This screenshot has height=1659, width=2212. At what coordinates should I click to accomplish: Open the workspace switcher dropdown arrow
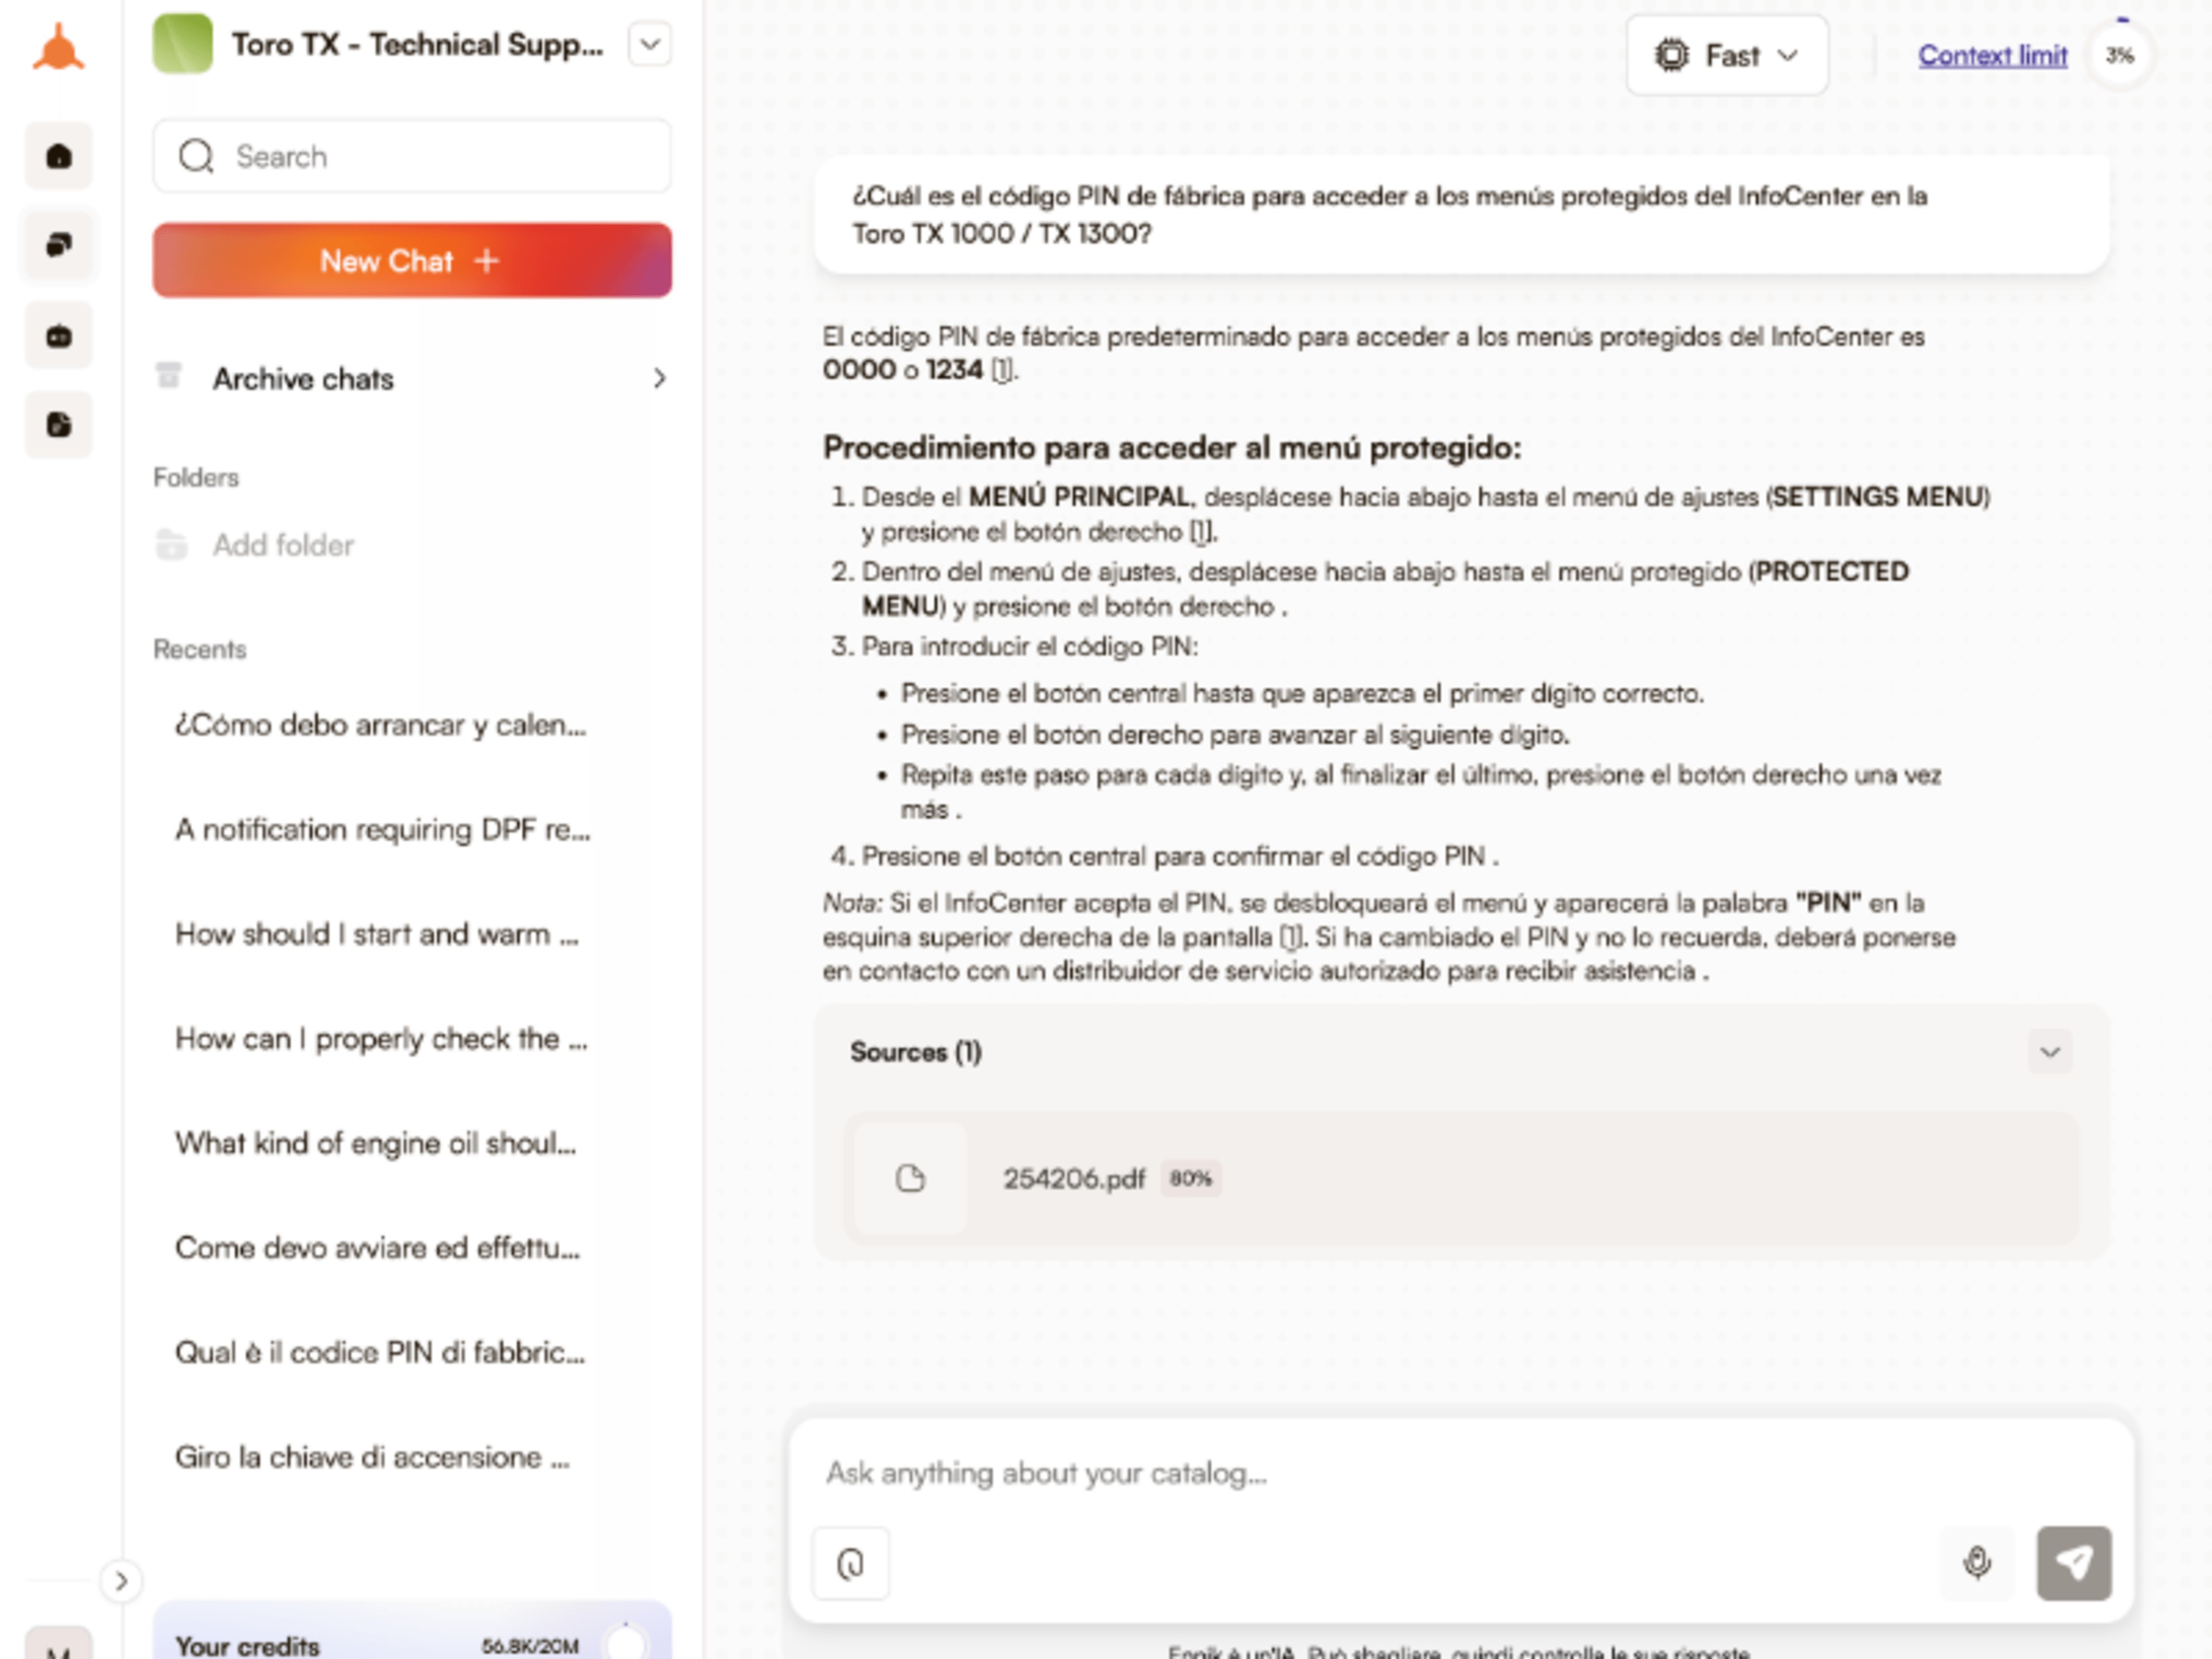click(650, 44)
